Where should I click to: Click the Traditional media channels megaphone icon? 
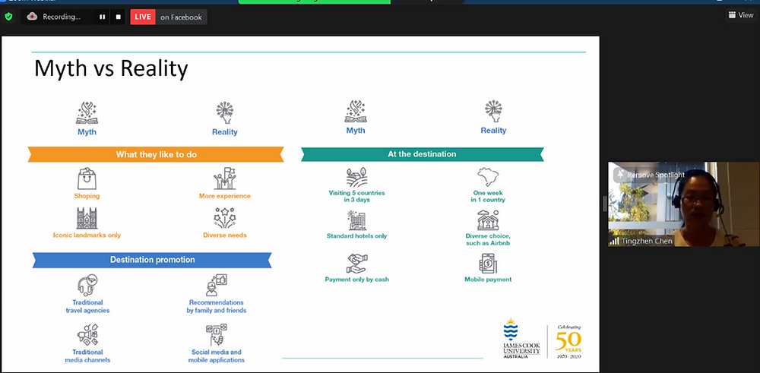tap(87, 334)
